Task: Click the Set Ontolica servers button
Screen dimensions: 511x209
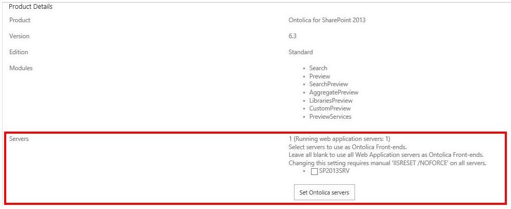Action: (324, 192)
